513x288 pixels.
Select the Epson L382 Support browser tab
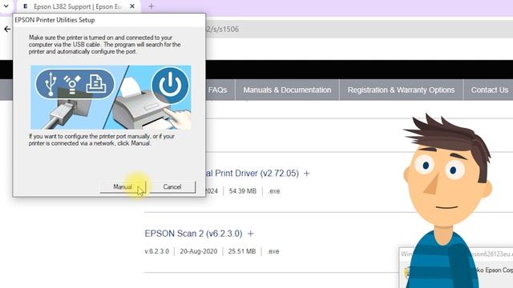tap(78, 6)
